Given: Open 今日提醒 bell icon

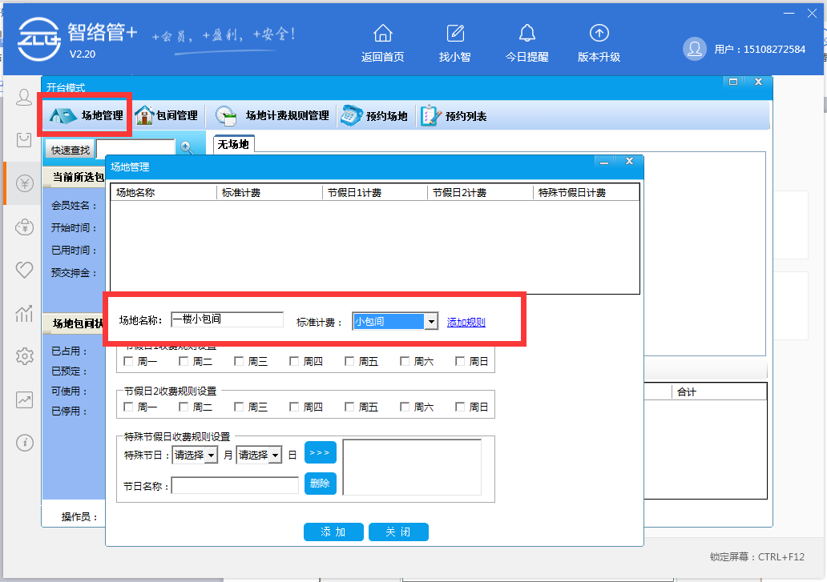Looking at the screenshot, I should pos(526,34).
